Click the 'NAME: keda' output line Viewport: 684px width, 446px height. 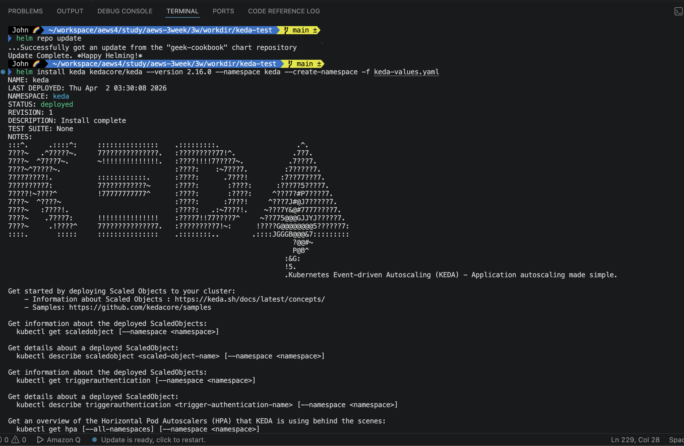click(28, 80)
